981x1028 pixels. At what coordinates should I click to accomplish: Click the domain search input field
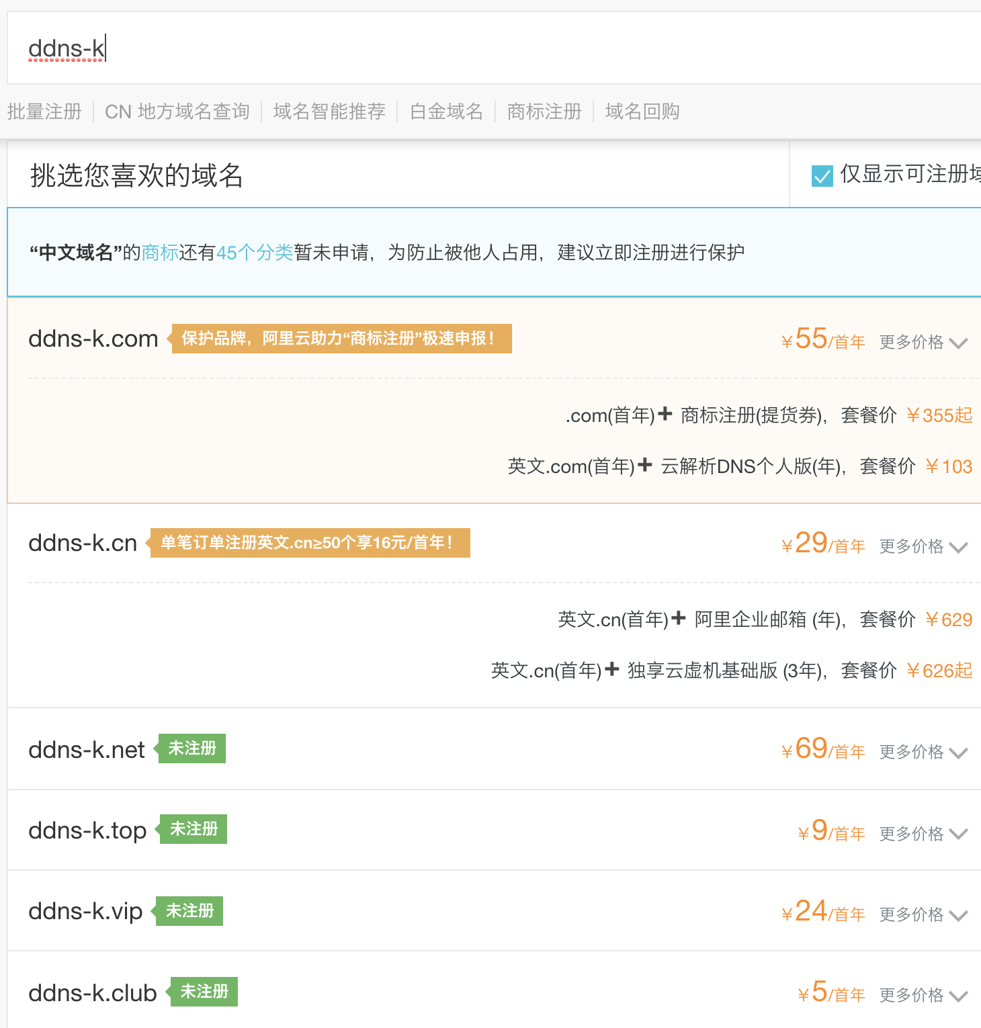coord(470,48)
